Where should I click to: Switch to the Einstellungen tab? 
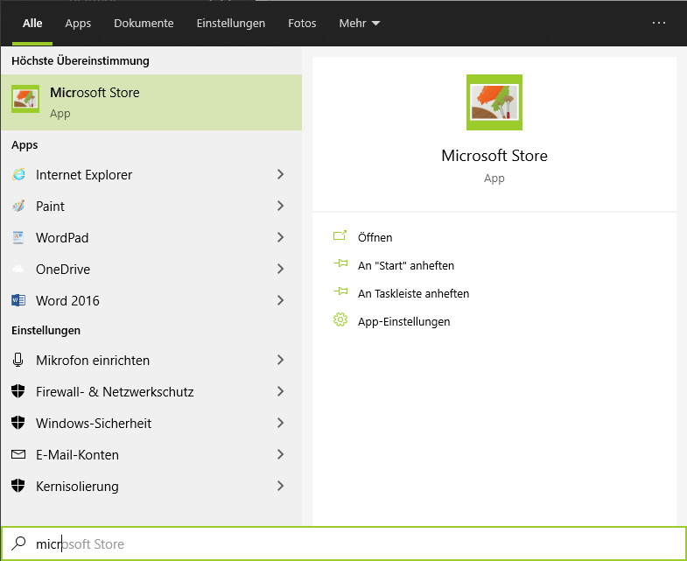231,24
